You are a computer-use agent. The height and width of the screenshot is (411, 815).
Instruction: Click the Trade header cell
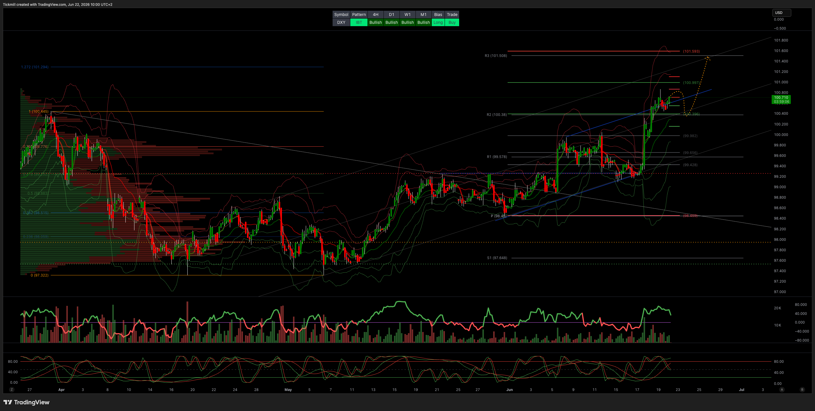(x=452, y=15)
